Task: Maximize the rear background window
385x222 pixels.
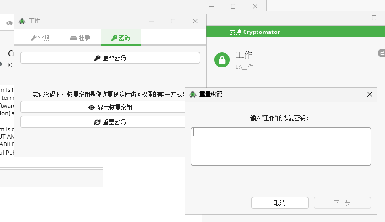Action: [233, 6]
